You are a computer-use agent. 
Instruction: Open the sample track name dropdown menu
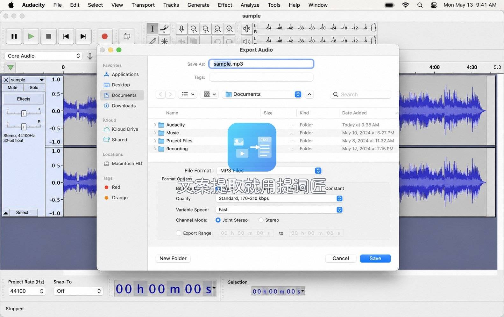click(27, 80)
